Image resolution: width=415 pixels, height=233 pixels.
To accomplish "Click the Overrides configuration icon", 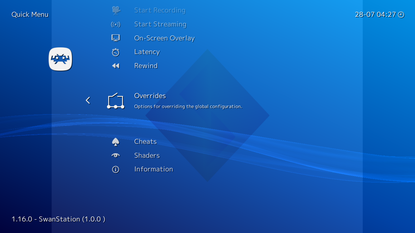I will click(116, 100).
